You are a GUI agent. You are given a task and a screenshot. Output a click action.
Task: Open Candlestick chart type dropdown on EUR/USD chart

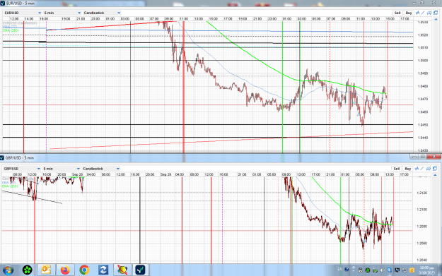pos(102,13)
